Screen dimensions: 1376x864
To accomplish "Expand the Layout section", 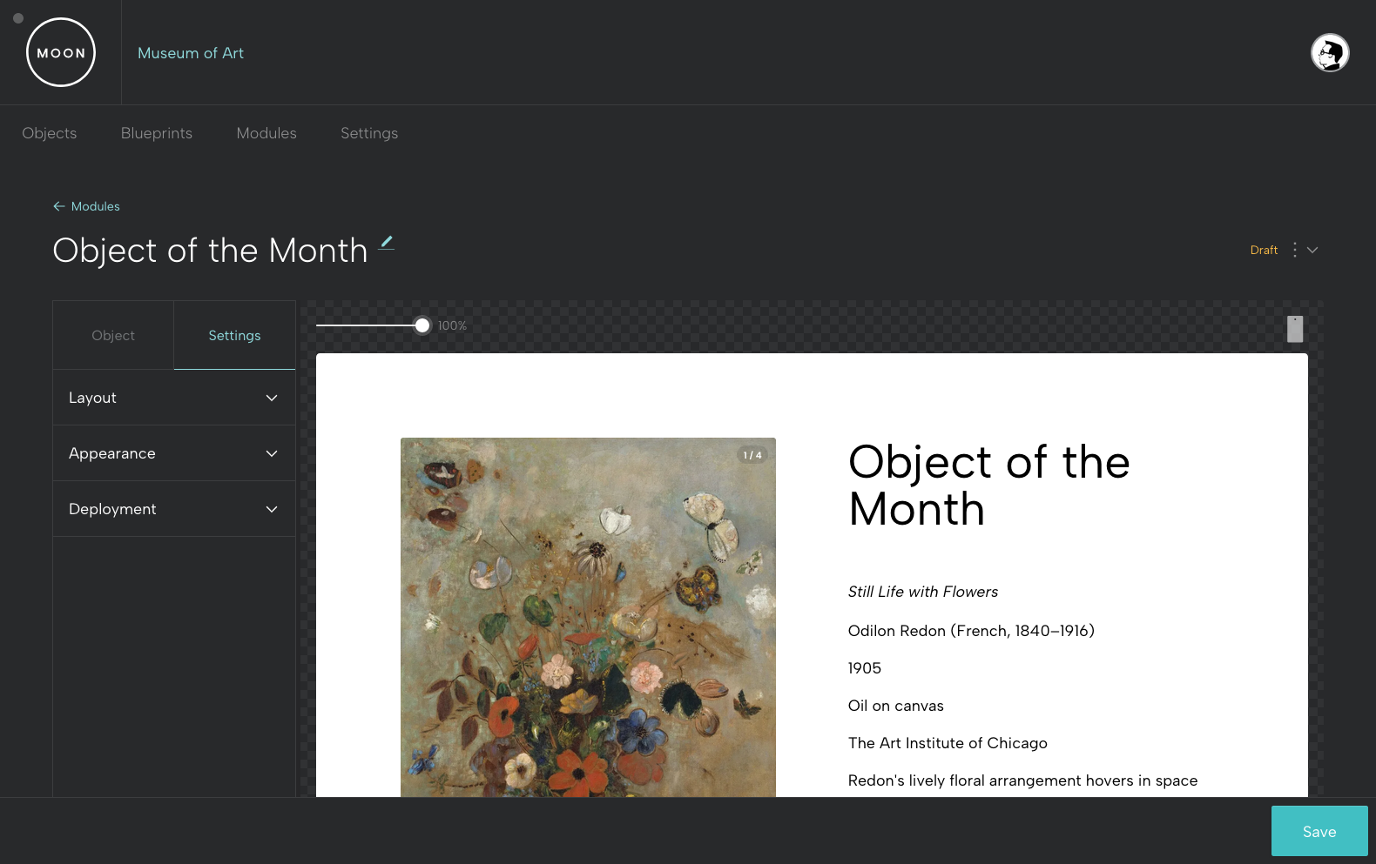I will pyautogui.click(x=174, y=398).
